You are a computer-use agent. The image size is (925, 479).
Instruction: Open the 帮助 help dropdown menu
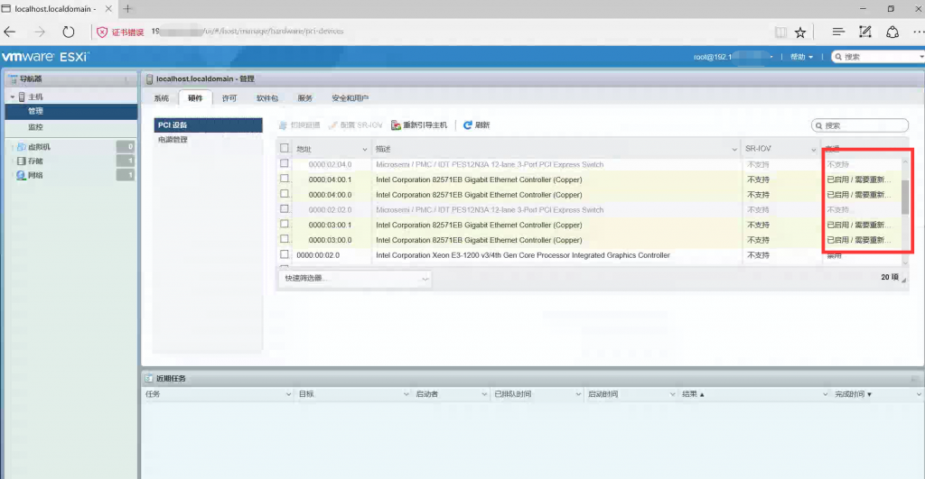click(801, 57)
